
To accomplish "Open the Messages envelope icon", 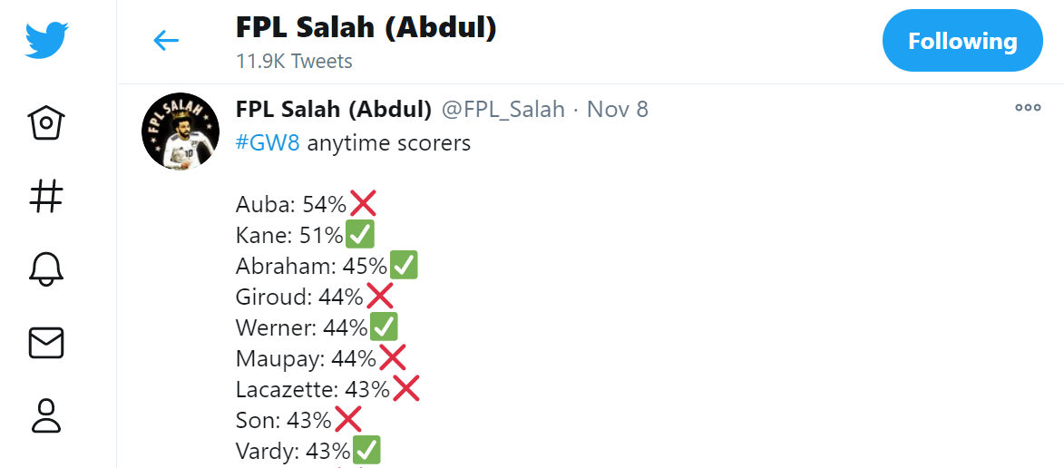I will click(x=46, y=343).
